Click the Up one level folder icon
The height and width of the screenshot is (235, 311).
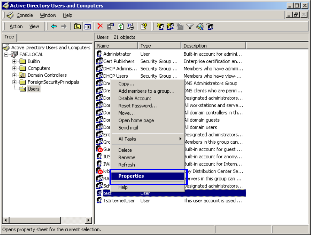(77, 26)
